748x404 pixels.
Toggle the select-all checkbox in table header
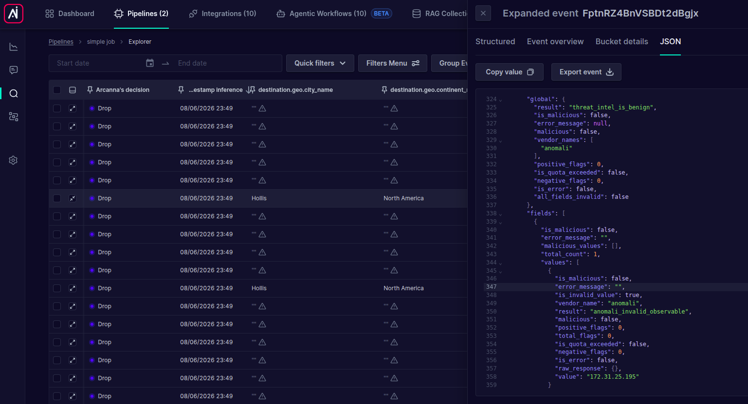point(57,90)
